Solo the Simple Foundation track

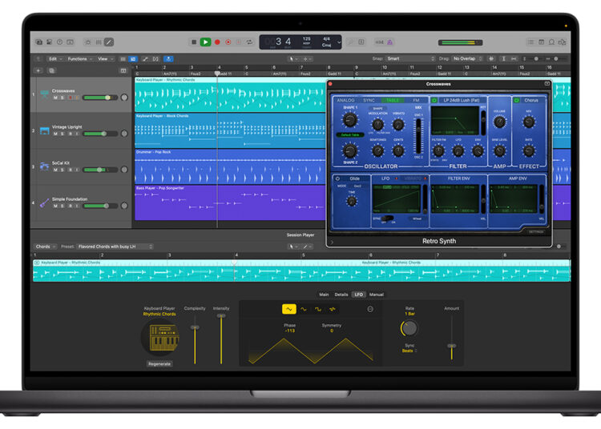click(x=63, y=206)
